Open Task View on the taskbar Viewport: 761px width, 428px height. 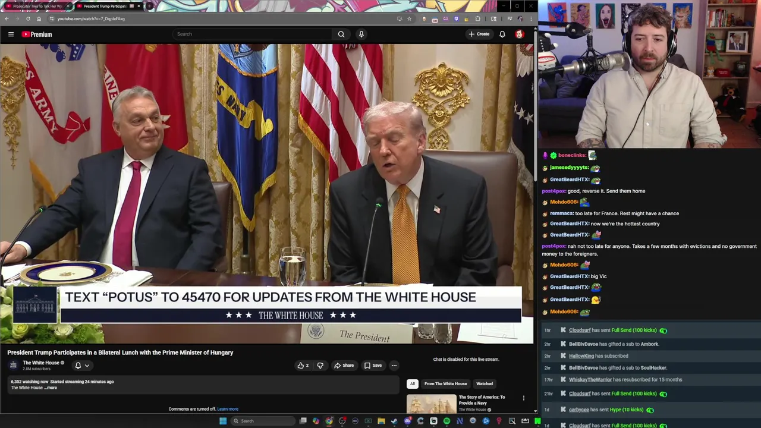pos(303,421)
